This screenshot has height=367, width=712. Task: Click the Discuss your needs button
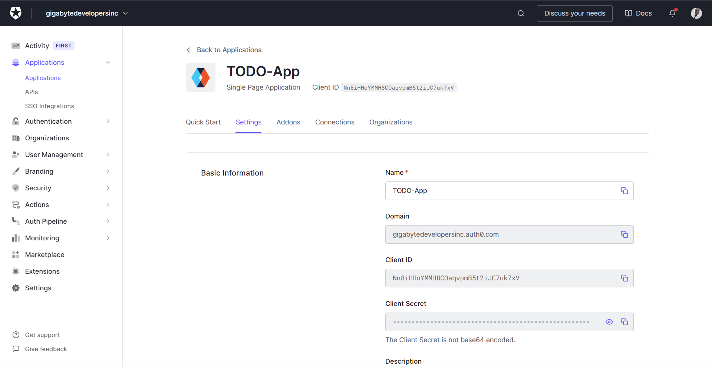pos(574,13)
